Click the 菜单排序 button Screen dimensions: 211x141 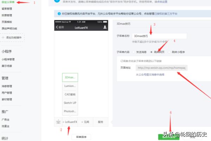click(81, 137)
